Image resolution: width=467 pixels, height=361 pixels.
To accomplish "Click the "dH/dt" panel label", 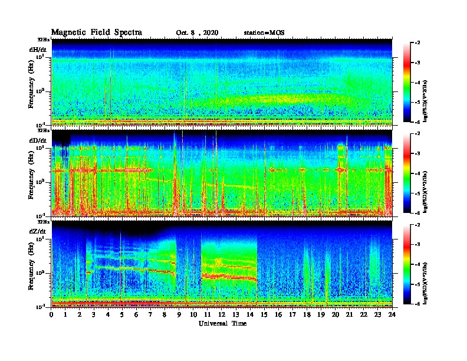I will [x=38, y=50].
